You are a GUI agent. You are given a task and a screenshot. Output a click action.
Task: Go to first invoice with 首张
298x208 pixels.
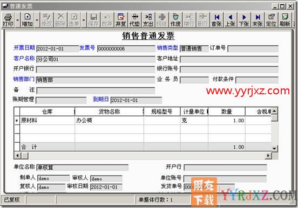point(216,20)
